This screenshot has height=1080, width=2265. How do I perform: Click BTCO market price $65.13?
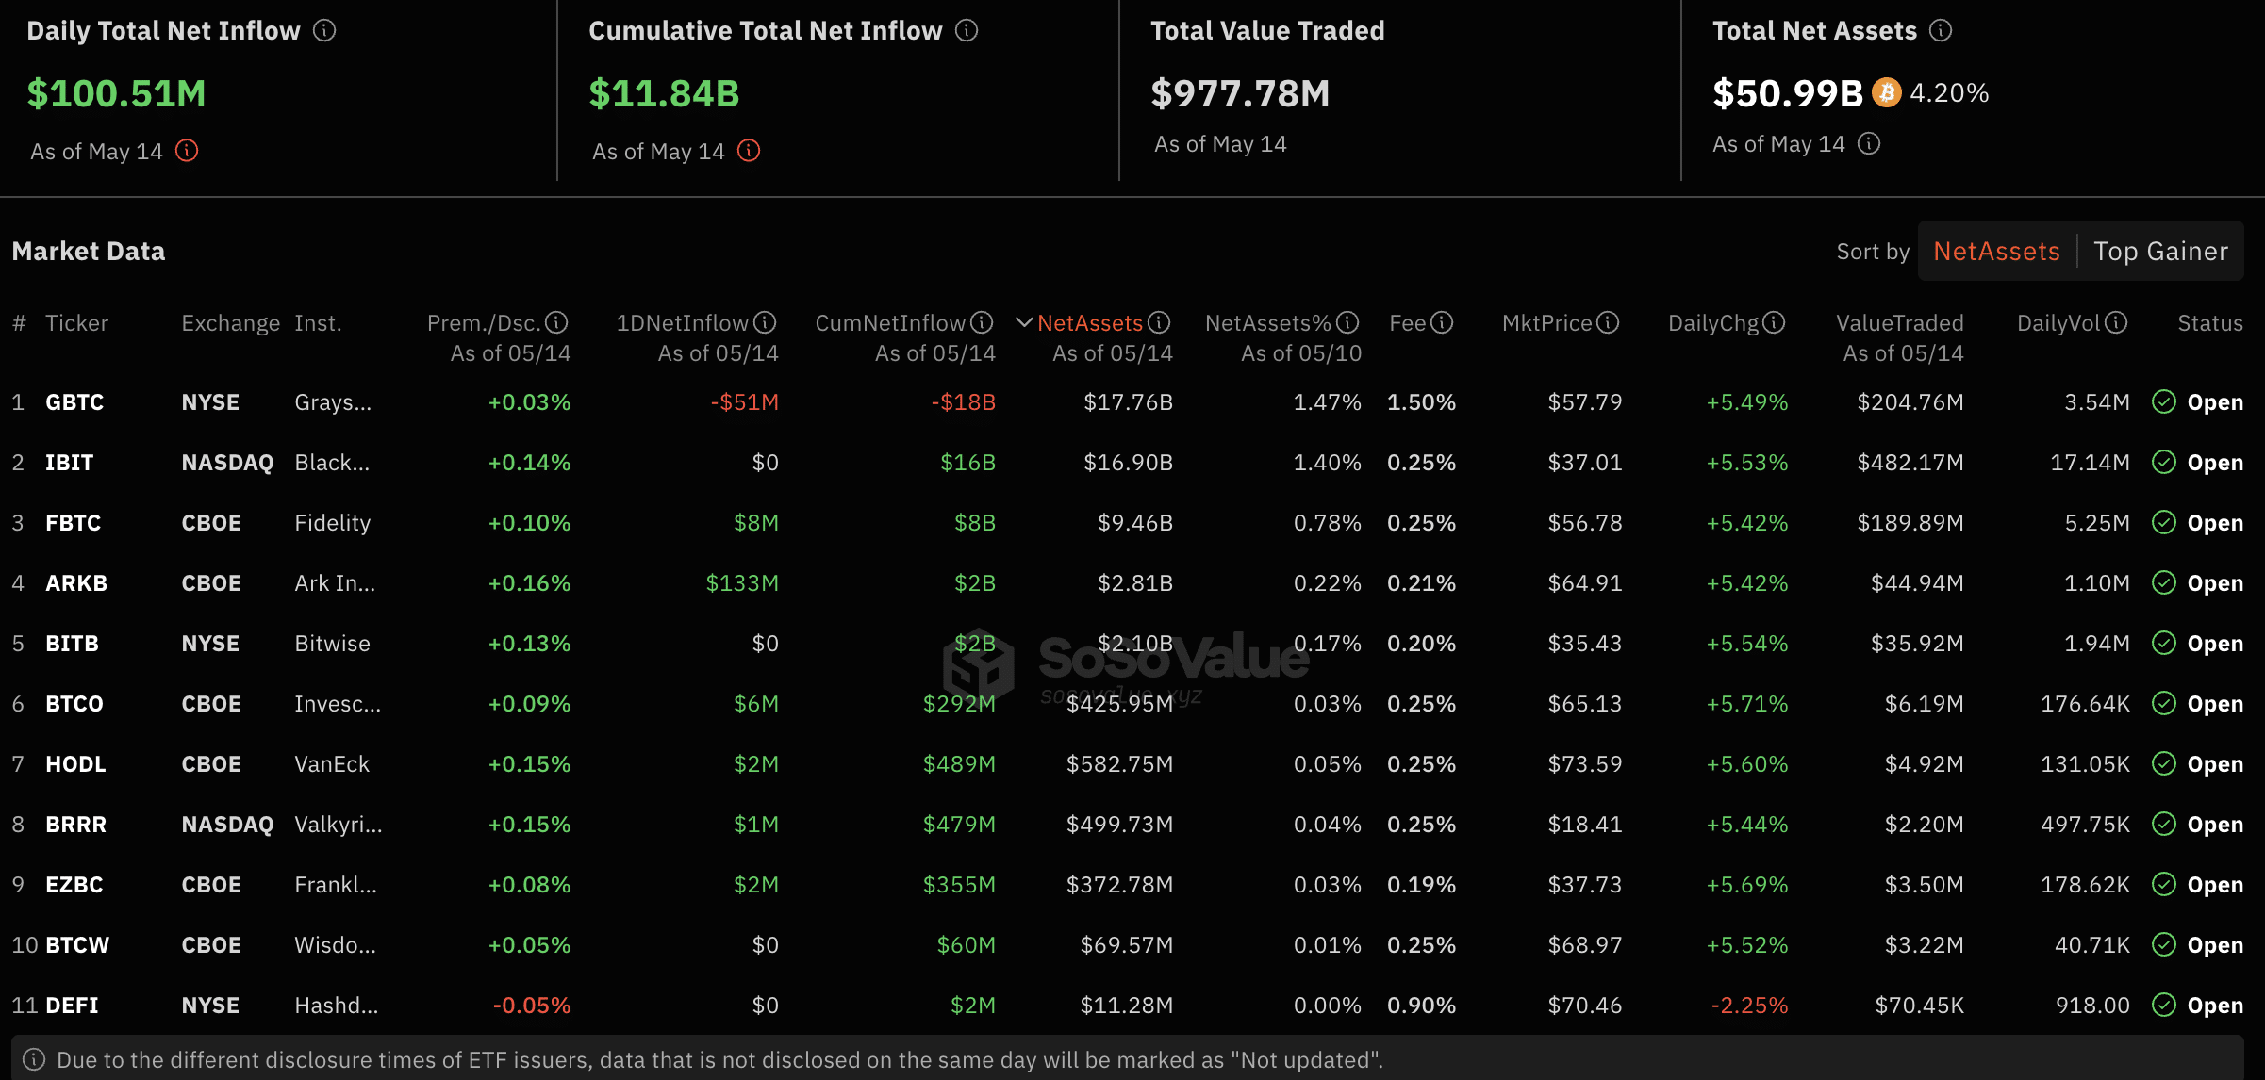tap(1584, 704)
